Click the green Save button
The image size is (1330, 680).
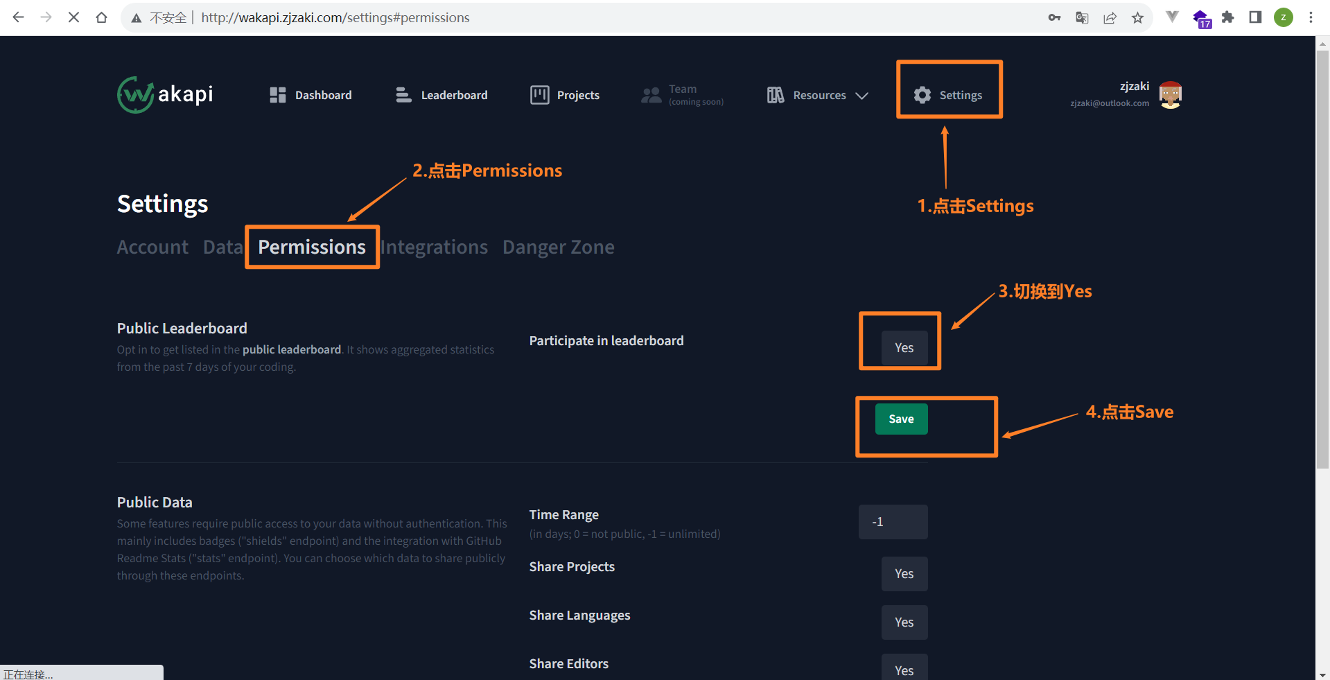click(x=901, y=419)
